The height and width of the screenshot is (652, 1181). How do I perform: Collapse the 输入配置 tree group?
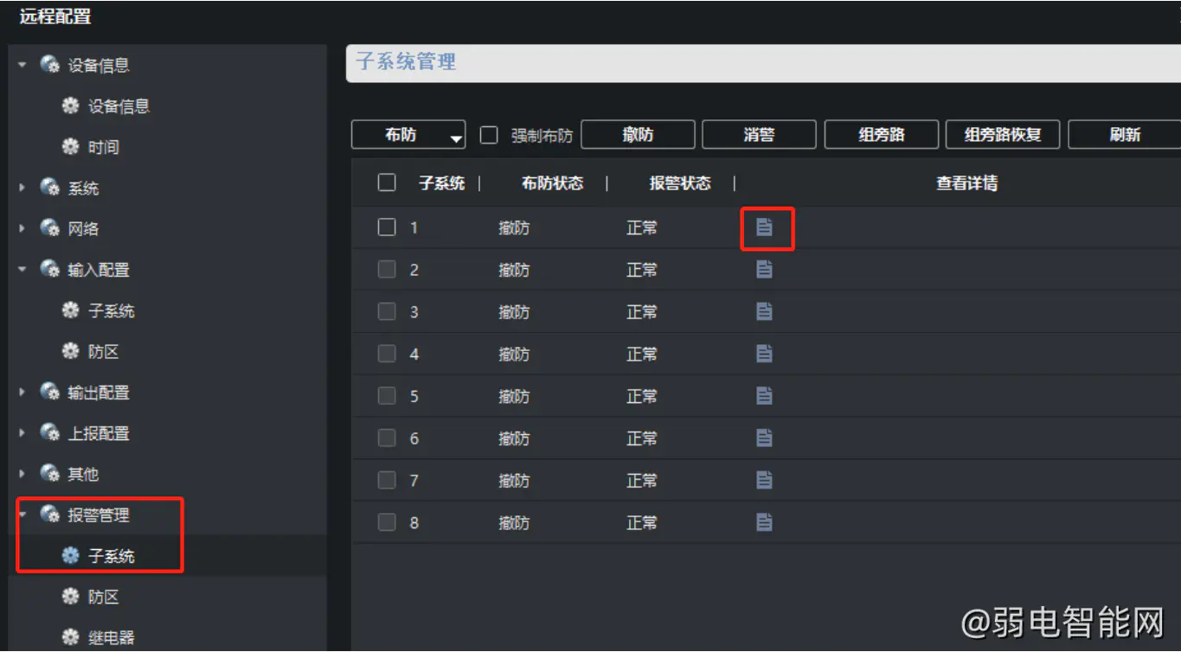[x=22, y=270]
